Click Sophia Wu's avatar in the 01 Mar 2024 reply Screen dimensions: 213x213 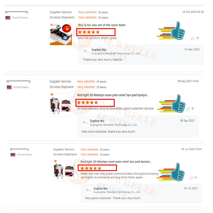86,52
